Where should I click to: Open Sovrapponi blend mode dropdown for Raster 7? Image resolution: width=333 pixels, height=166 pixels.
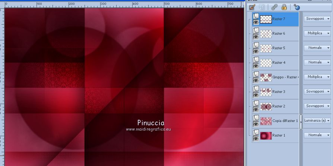click(x=317, y=19)
